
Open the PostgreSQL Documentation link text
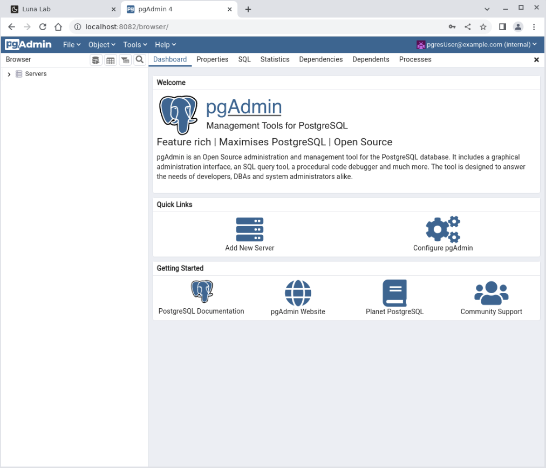click(201, 311)
